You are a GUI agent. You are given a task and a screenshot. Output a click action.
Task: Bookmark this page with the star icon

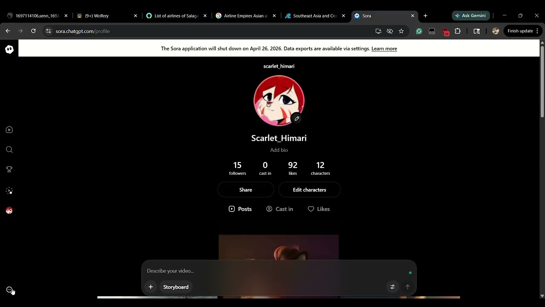pos(401,31)
